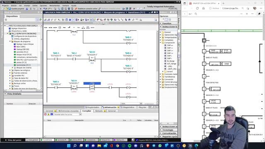
Task: Switch to the Sintaxis tab
Action: 100,111
